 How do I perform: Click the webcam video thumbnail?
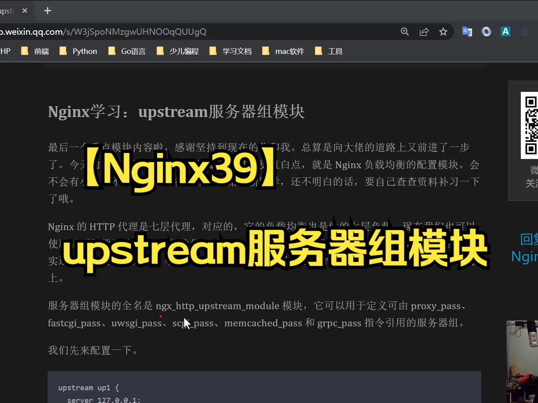(x=522, y=361)
